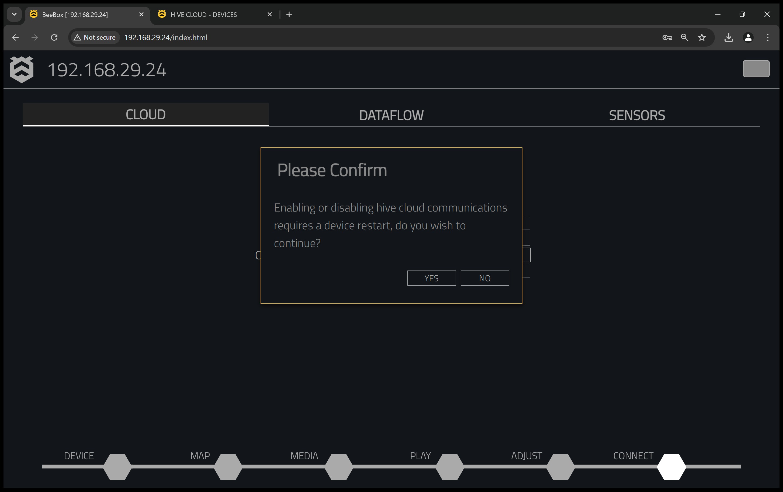Image resolution: width=783 pixels, height=492 pixels.
Task: Click YES to confirm device restart
Action: [x=431, y=278]
